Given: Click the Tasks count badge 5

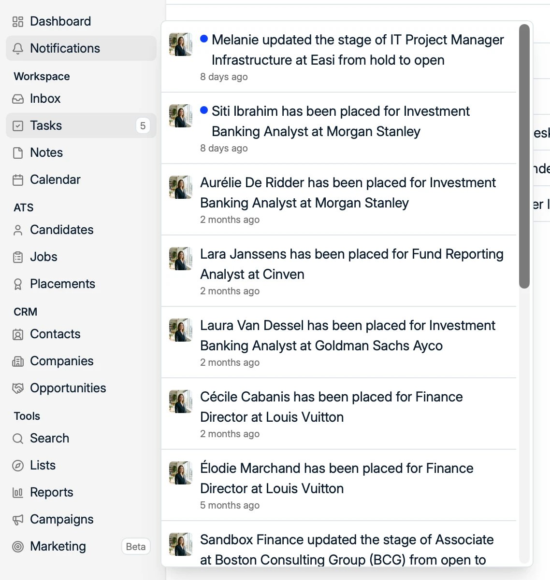Looking at the screenshot, I should (143, 126).
